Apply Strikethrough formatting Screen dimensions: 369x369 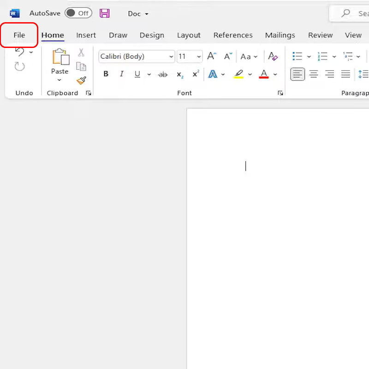162,74
